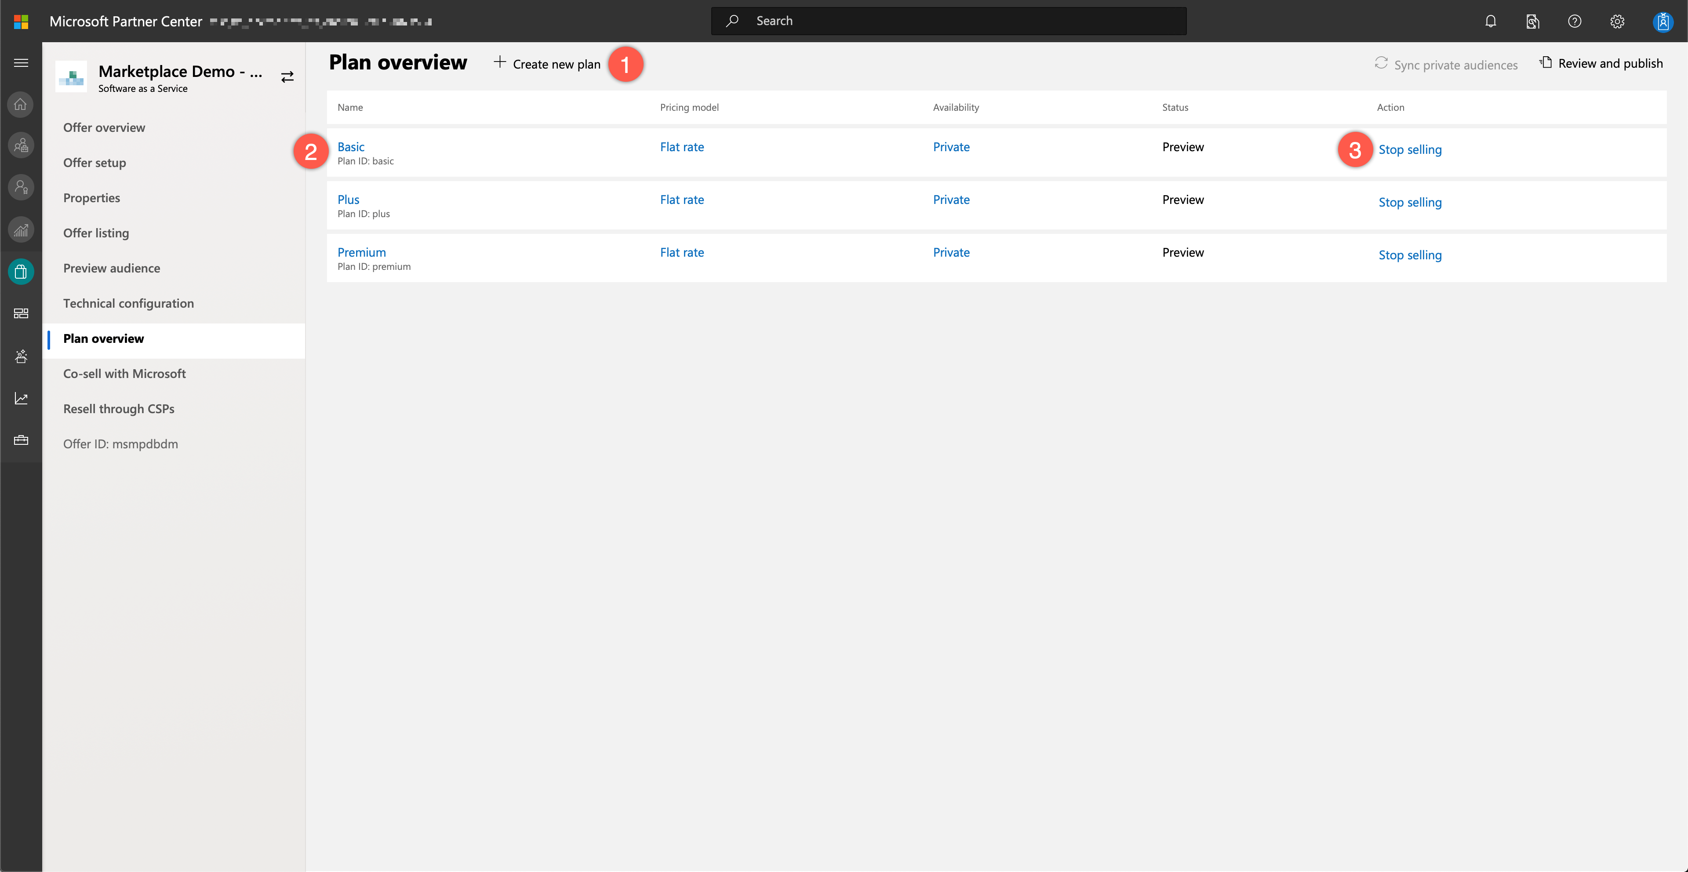Click the Home icon in left rail
Viewport: 1688px width, 872px height.
(x=21, y=104)
